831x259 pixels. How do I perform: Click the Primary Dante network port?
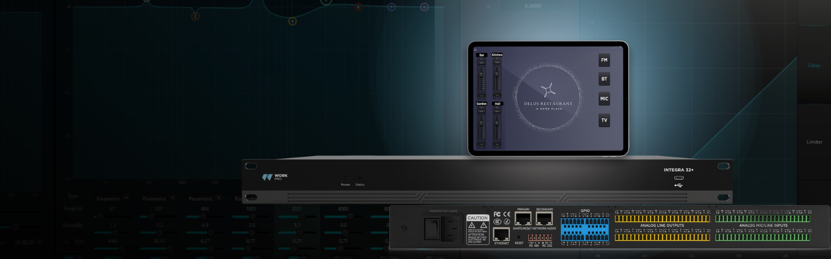(523, 219)
